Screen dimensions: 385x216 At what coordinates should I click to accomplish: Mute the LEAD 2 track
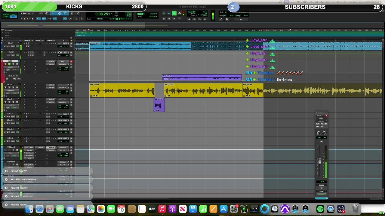click(17, 102)
